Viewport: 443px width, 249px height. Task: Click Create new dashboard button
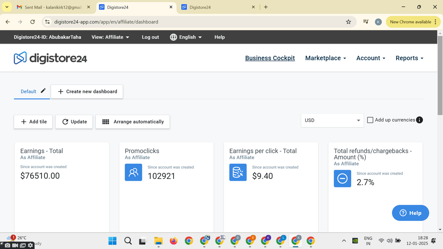click(x=87, y=91)
